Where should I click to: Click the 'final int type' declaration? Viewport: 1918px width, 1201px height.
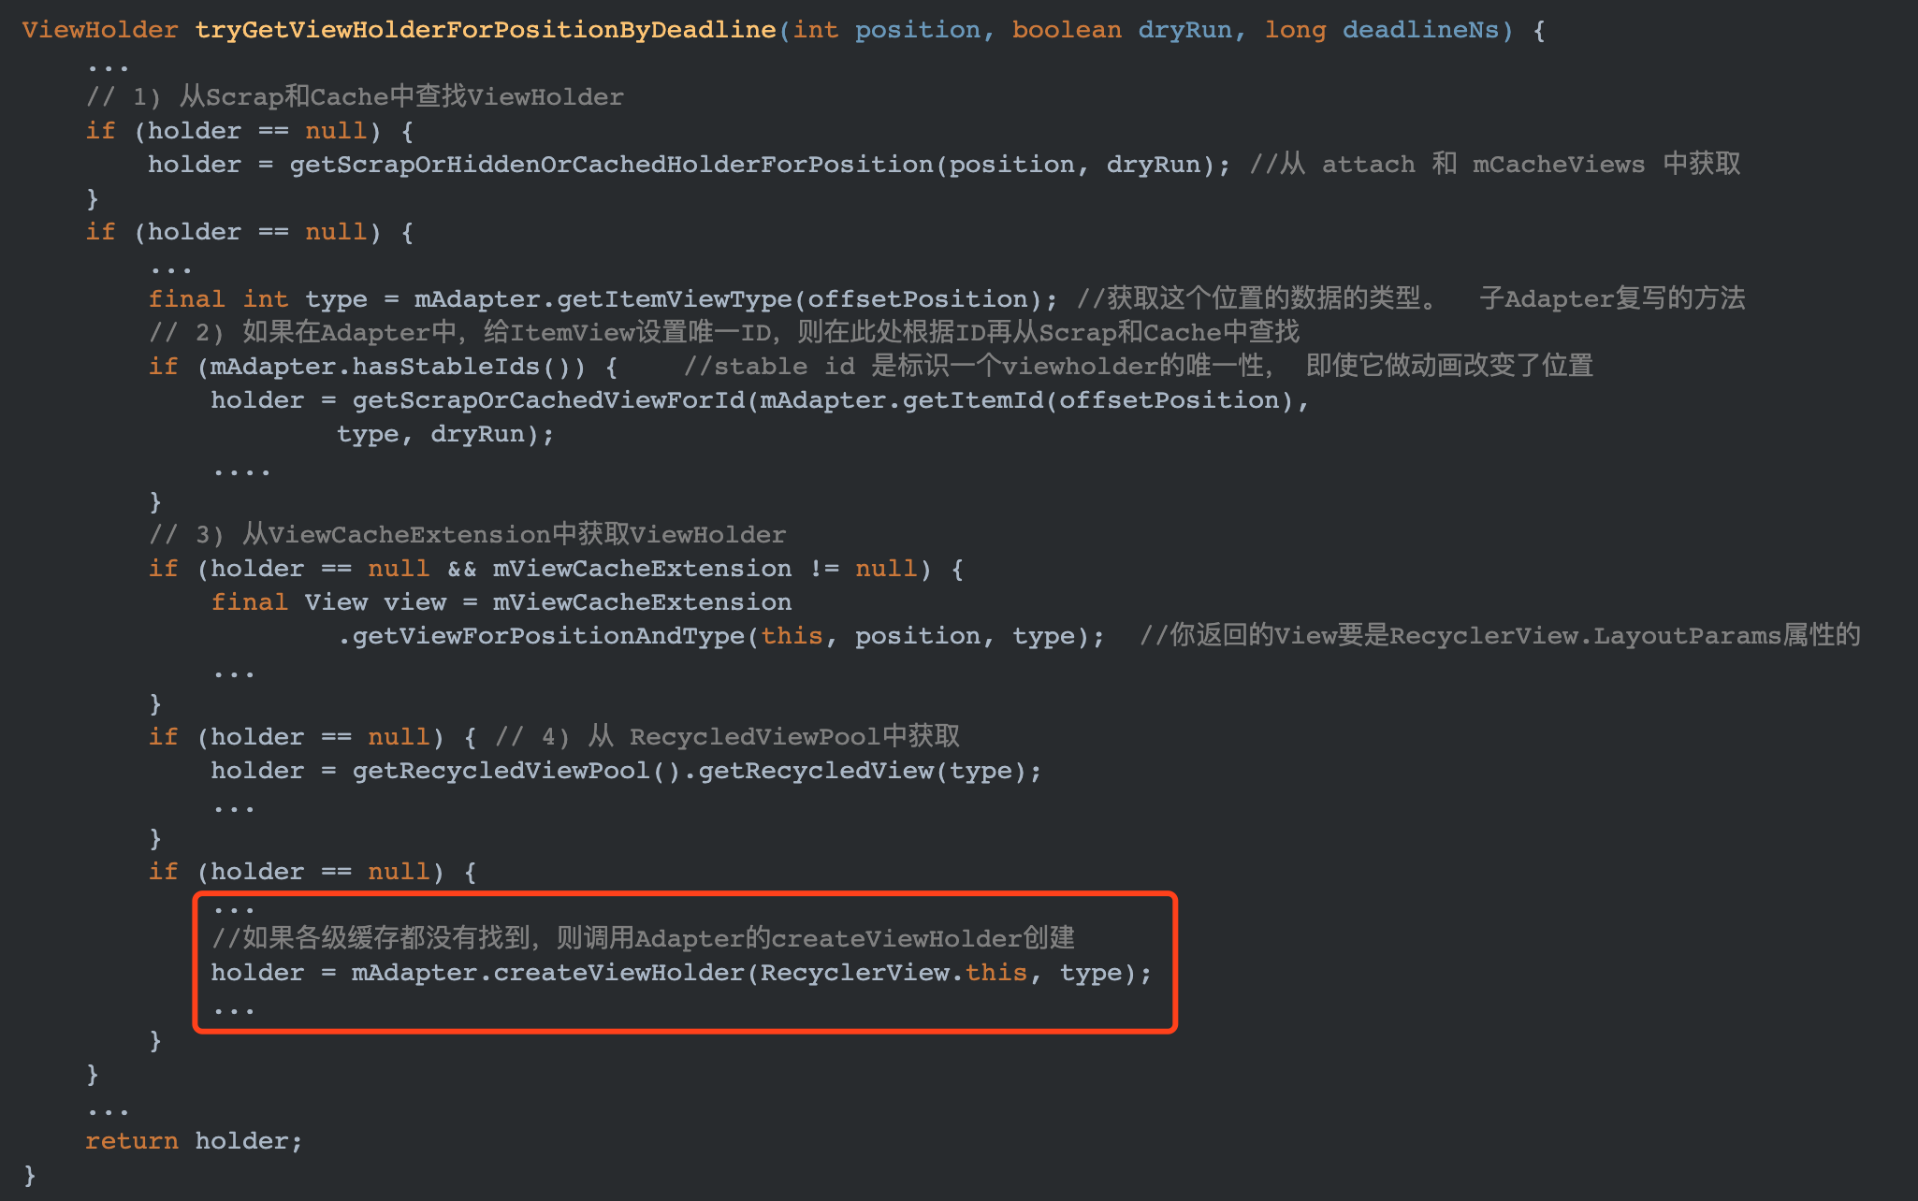[x=257, y=299]
